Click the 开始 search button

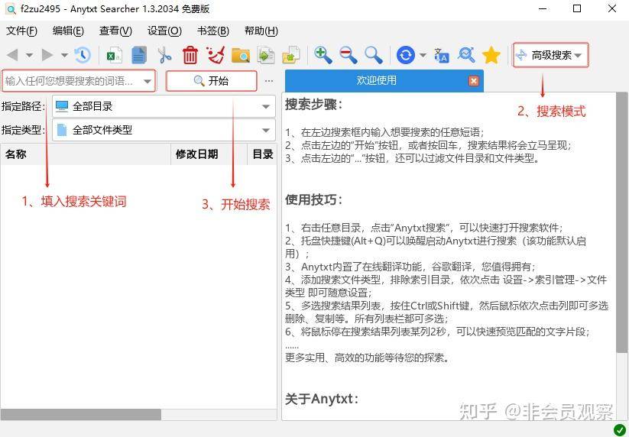tap(212, 81)
